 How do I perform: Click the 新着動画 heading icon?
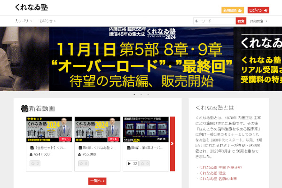(24, 109)
